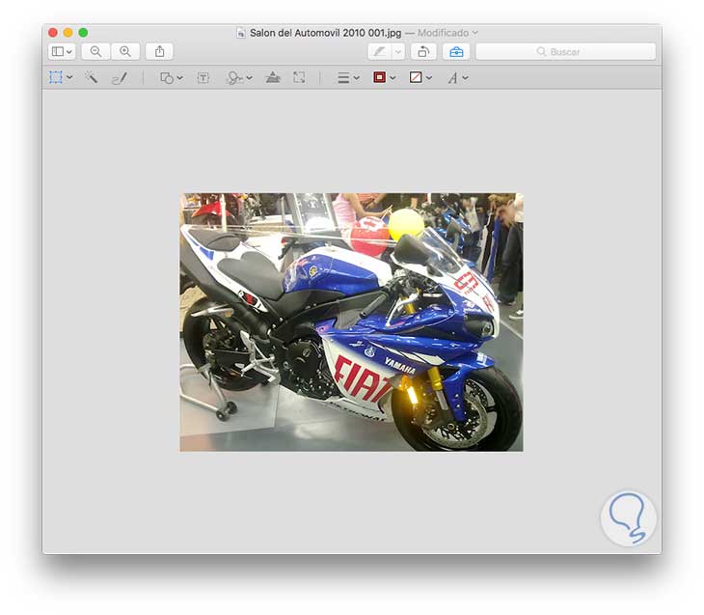The height and width of the screenshot is (615, 704).
Task: Rotate the image with the rotate button
Action: (423, 52)
